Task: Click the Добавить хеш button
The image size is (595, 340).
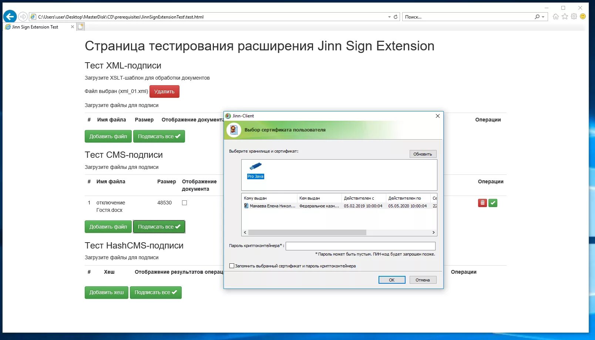Action: tap(107, 292)
